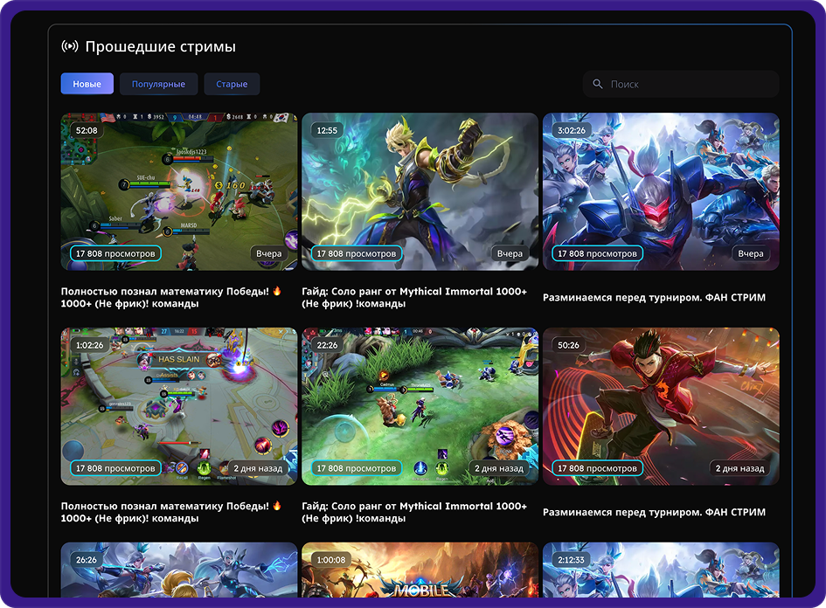Click the 26:26 duration badge
This screenshot has height=608, width=826.
[87, 560]
